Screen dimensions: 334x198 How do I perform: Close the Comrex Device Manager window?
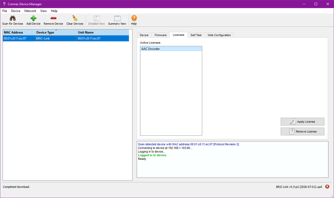[x=327, y=4]
